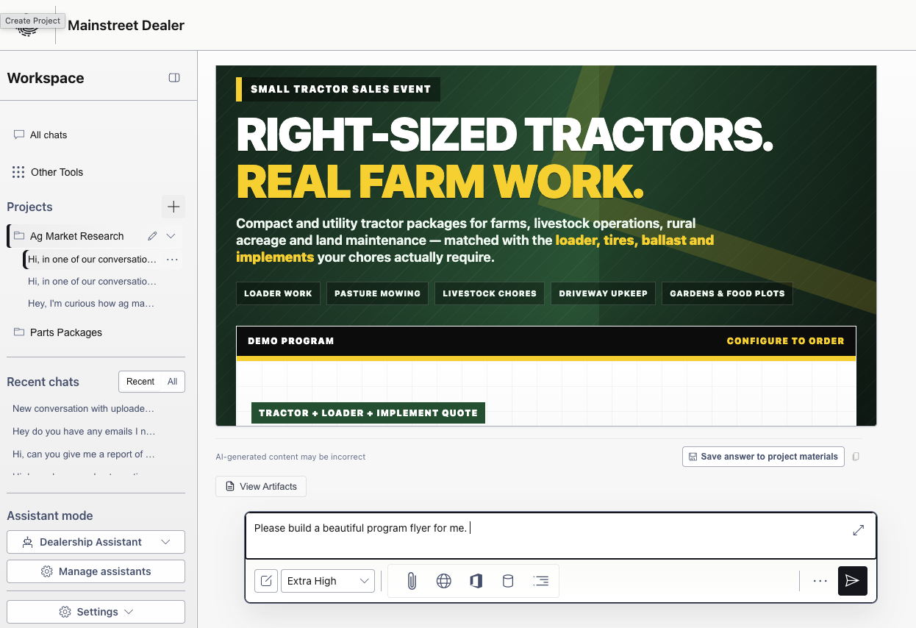Click the flyer preview artifact image
916x628 pixels.
tap(546, 246)
